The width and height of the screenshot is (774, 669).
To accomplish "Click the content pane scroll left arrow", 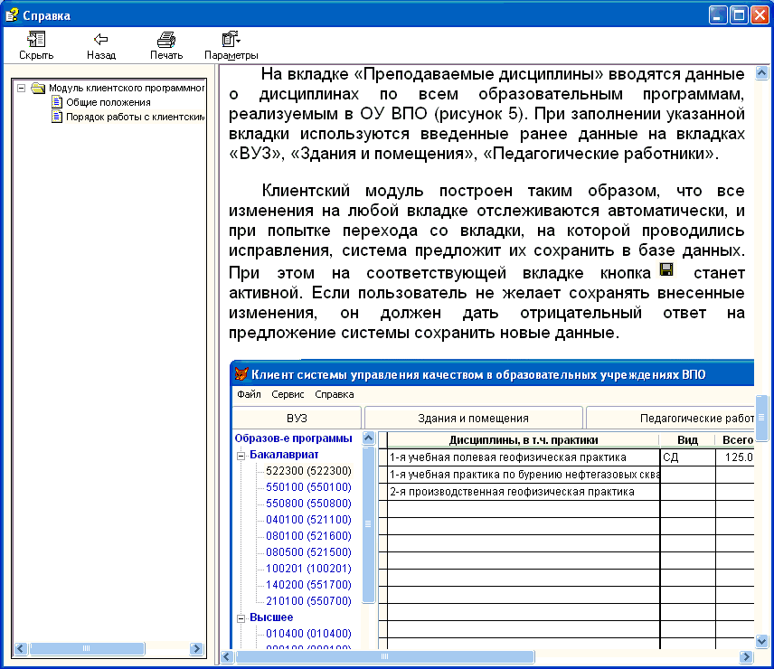I will click(227, 656).
